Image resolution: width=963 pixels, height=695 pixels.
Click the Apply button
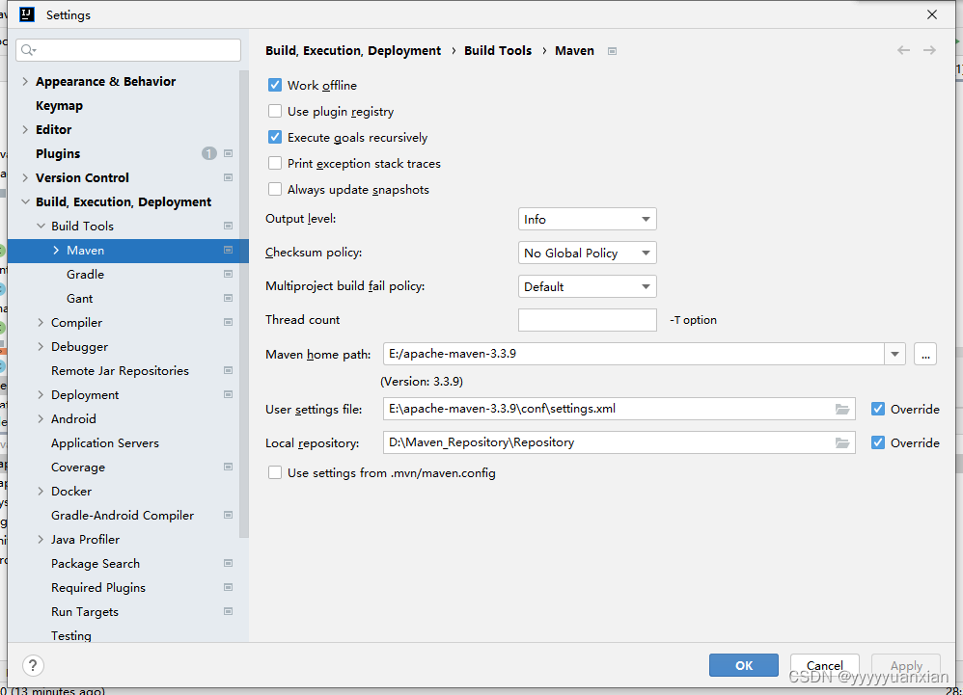906,665
